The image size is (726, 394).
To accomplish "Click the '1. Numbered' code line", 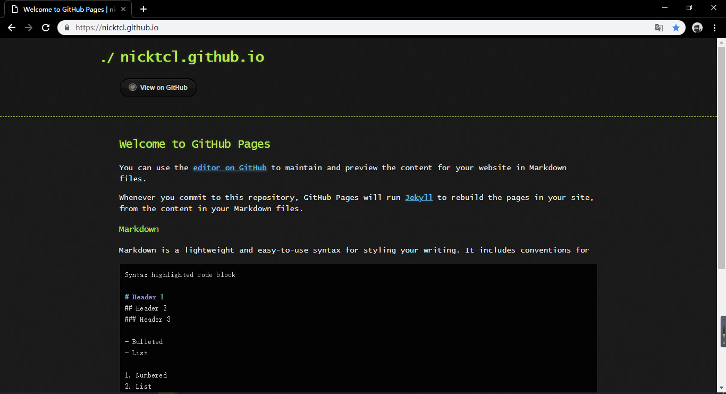I will (146, 375).
